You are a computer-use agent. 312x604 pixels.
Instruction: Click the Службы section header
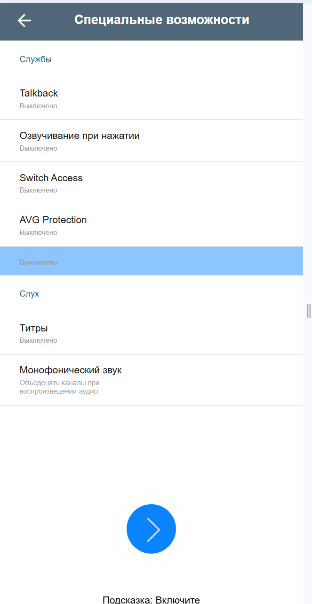coord(36,59)
